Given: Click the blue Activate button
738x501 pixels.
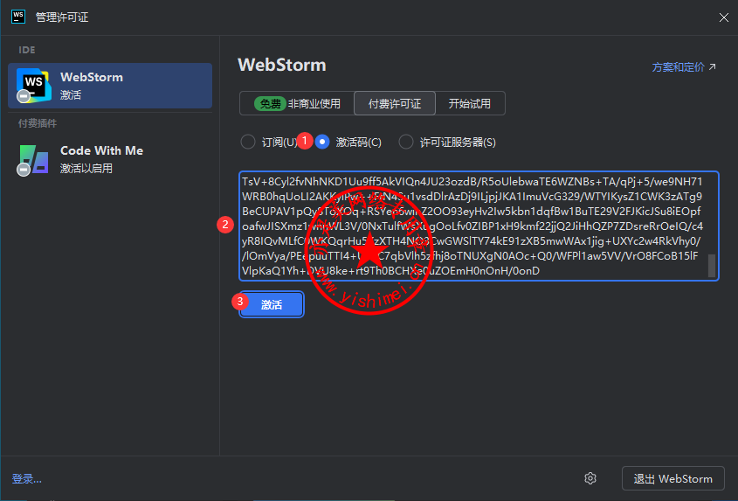Looking at the screenshot, I should pyautogui.click(x=272, y=304).
